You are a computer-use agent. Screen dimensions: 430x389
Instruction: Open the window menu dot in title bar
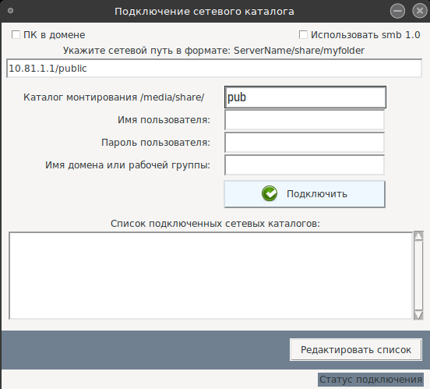[x=10, y=11]
